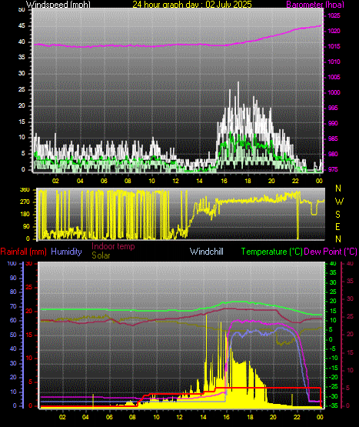
Task: Click the 24 hour graph day title
Action: (192, 5)
